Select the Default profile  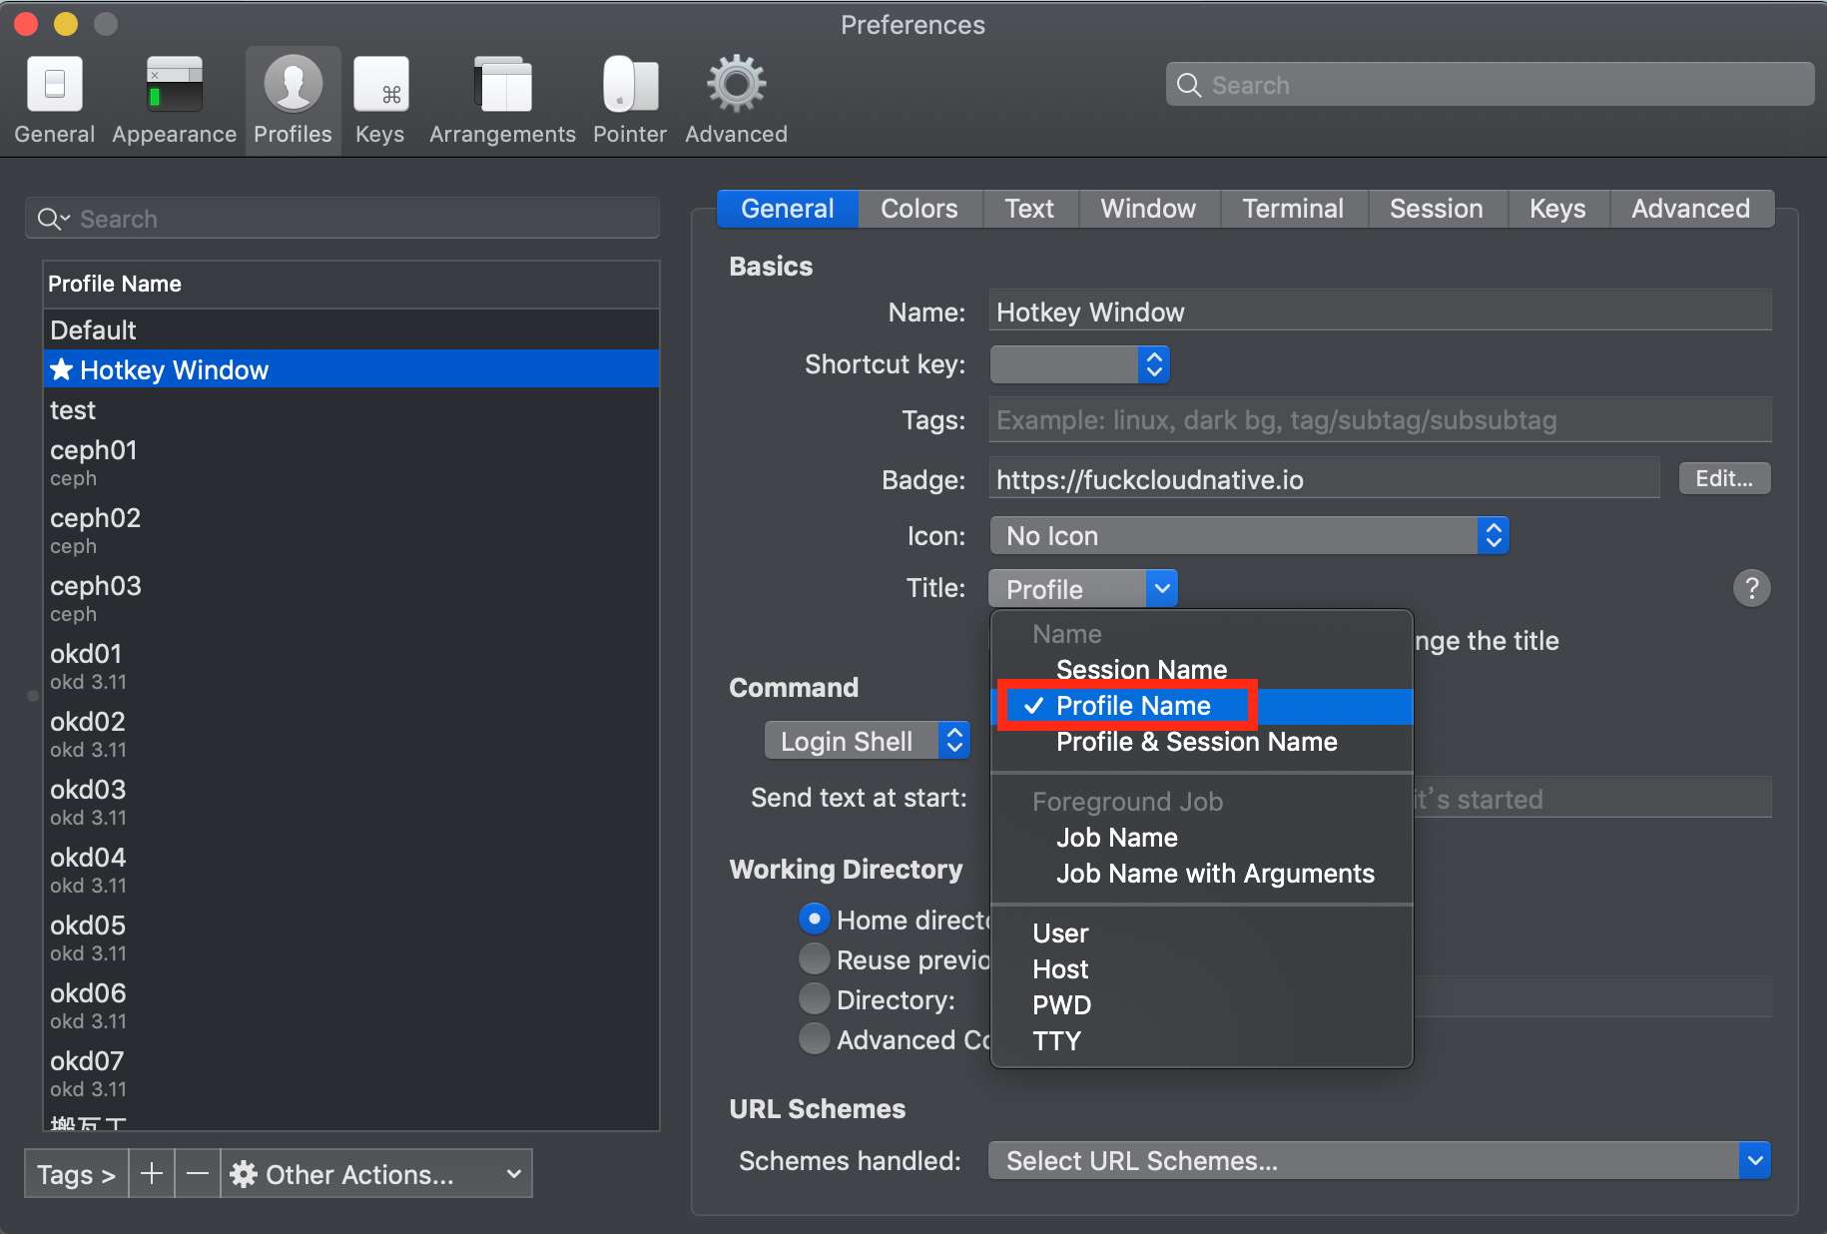(x=351, y=329)
